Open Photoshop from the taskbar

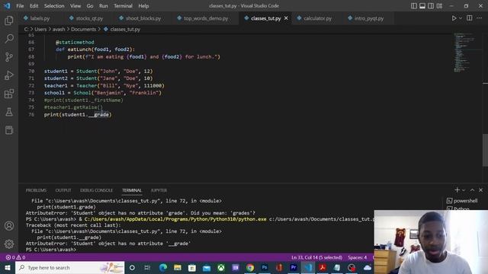265,267
